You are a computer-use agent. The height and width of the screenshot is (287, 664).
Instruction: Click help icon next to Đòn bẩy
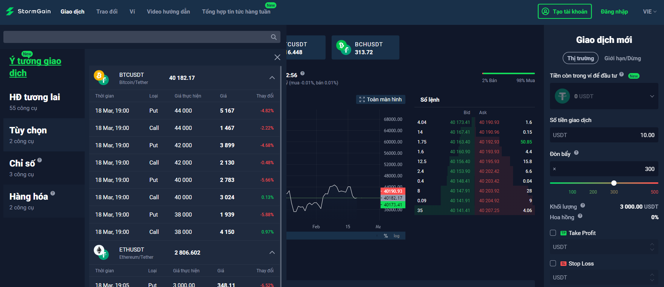click(x=576, y=153)
